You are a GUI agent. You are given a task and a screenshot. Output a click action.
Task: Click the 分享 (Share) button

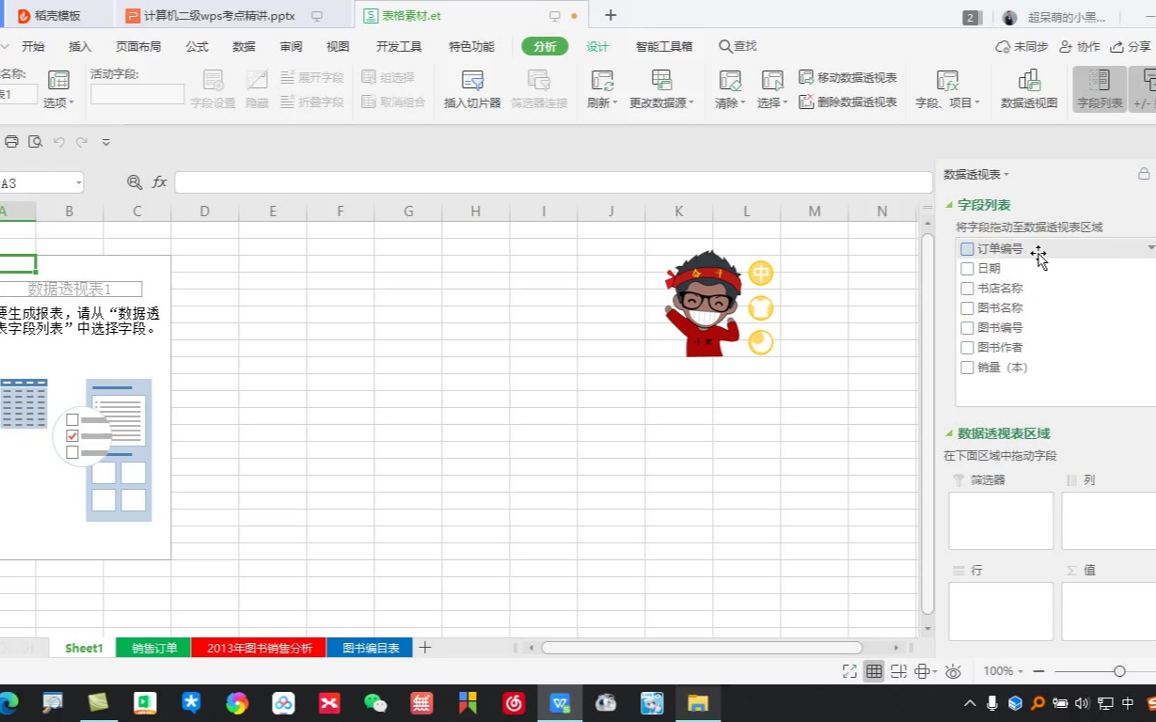[1131, 47]
